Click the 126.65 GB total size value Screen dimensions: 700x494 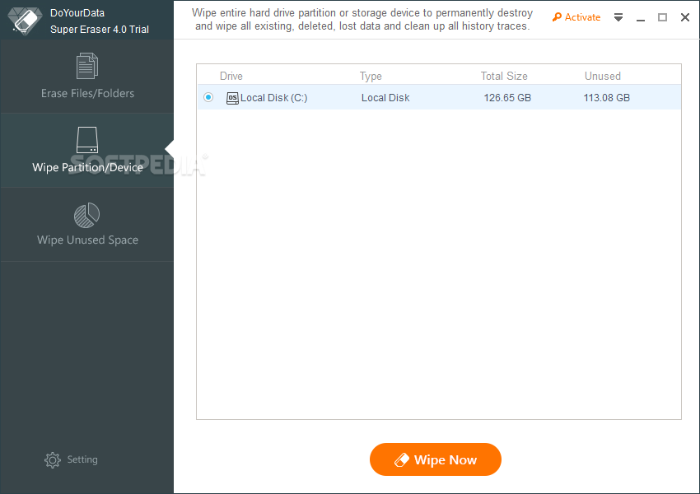pyautogui.click(x=507, y=98)
